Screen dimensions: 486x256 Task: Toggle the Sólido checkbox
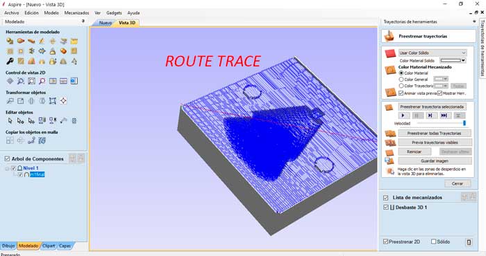click(434, 241)
